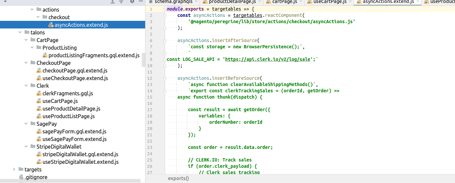Switch to the productDetailPage.js tab

pos(232,2)
